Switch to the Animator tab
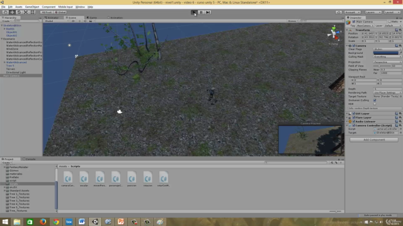This screenshot has height=226, width=403. [52, 18]
